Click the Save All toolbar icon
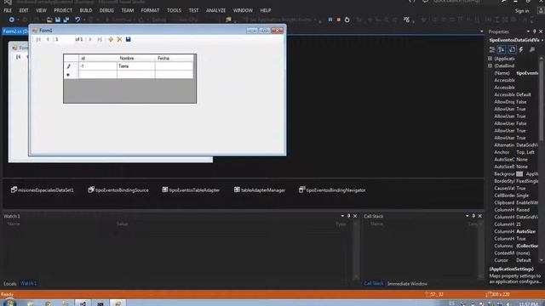Viewport: 545px width, 306px height. pyautogui.click(x=66, y=20)
